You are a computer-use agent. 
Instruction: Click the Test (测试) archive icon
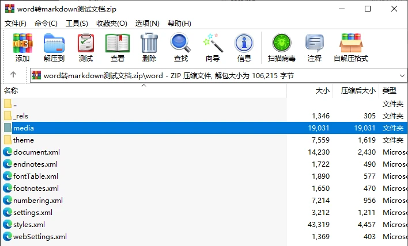[x=86, y=43]
